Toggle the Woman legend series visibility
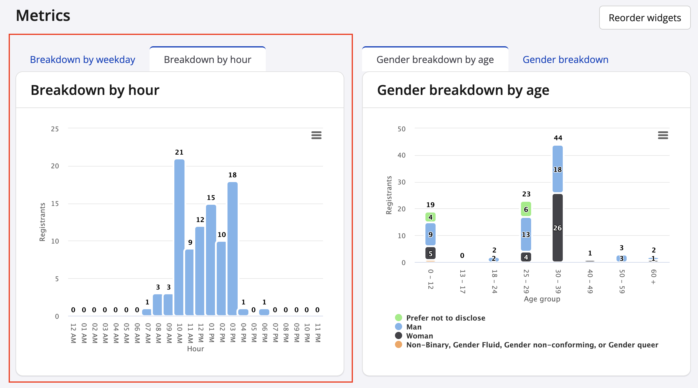 point(419,336)
